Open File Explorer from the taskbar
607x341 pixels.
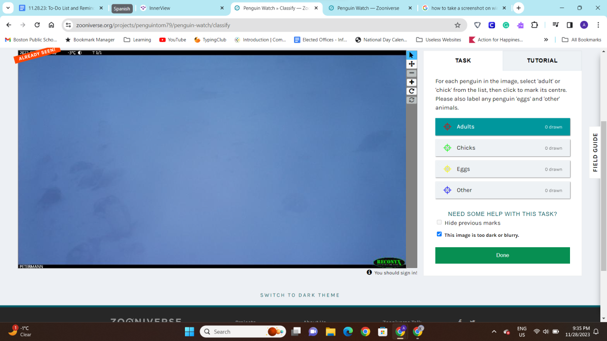point(331,332)
